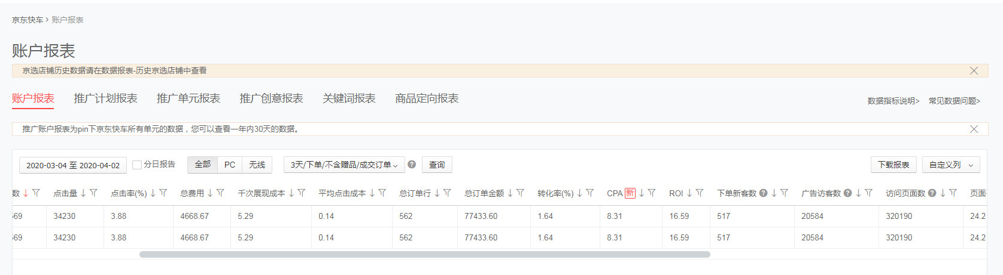Filter the 总费用 column

(x=220, y=193)
